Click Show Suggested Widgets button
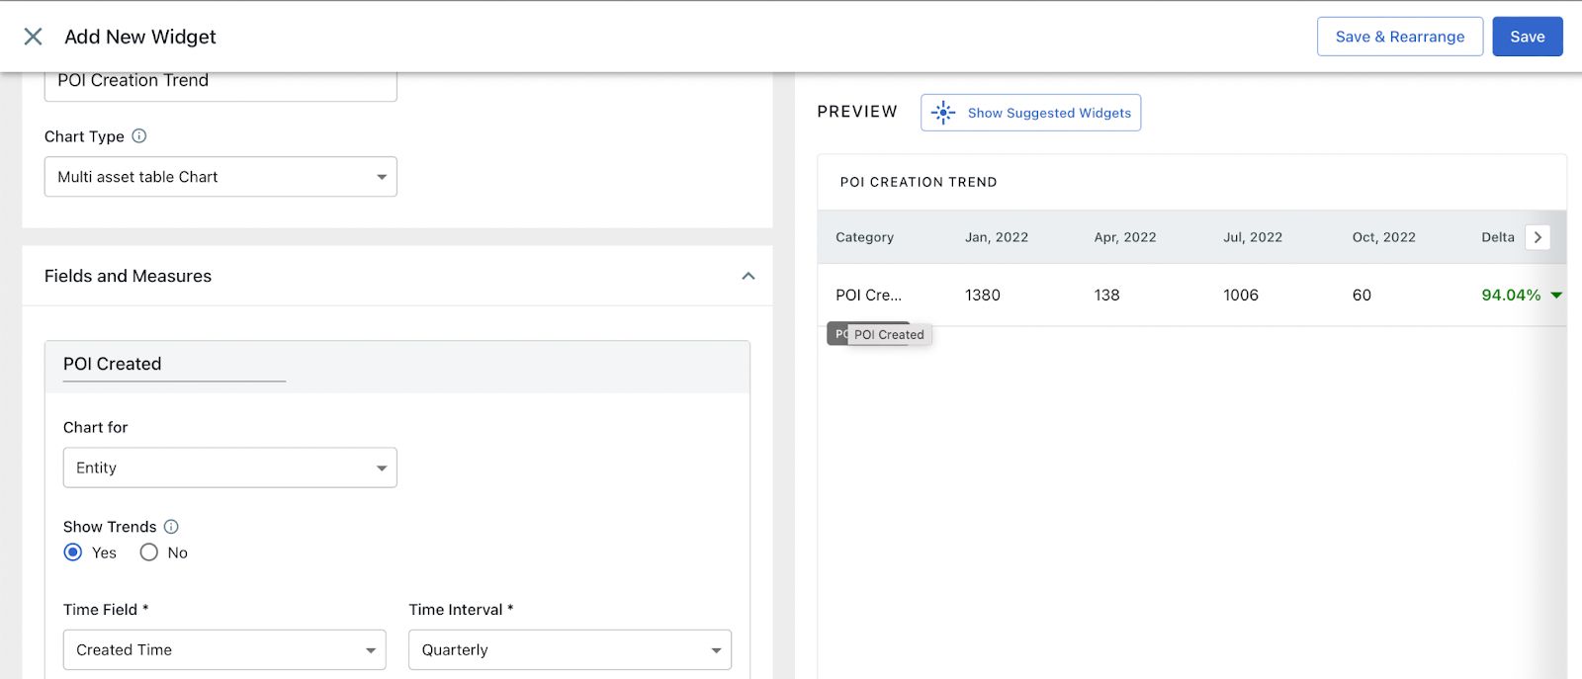 (1031, 113)
